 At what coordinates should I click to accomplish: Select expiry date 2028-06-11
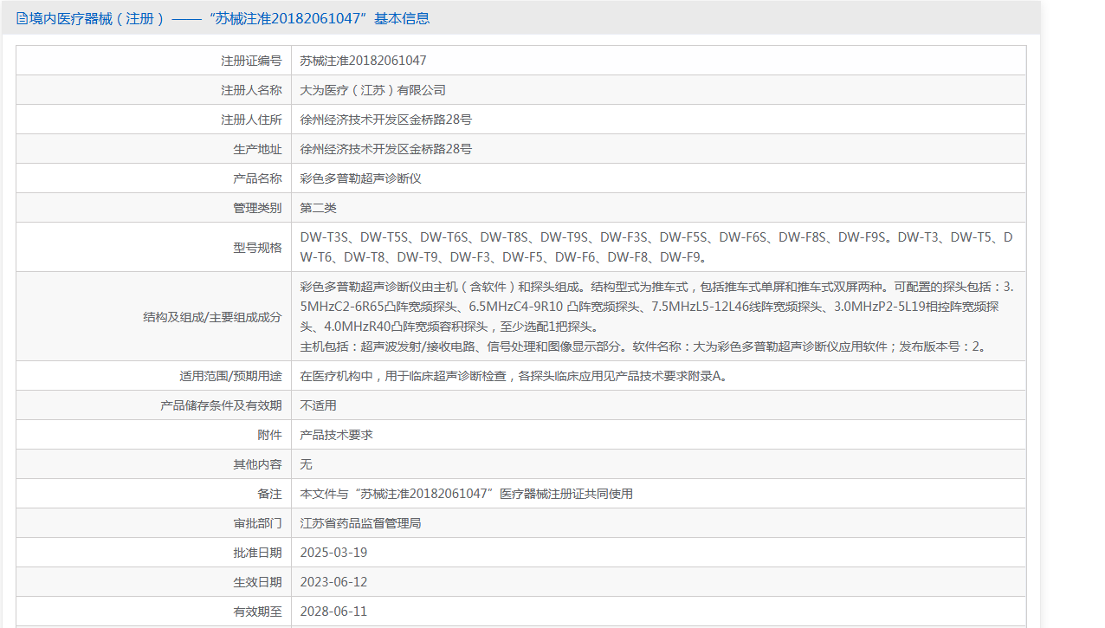(x=333, y=612)
